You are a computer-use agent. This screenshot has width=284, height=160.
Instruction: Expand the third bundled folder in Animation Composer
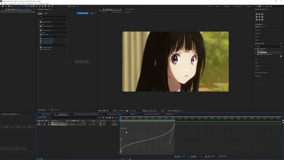39,30
